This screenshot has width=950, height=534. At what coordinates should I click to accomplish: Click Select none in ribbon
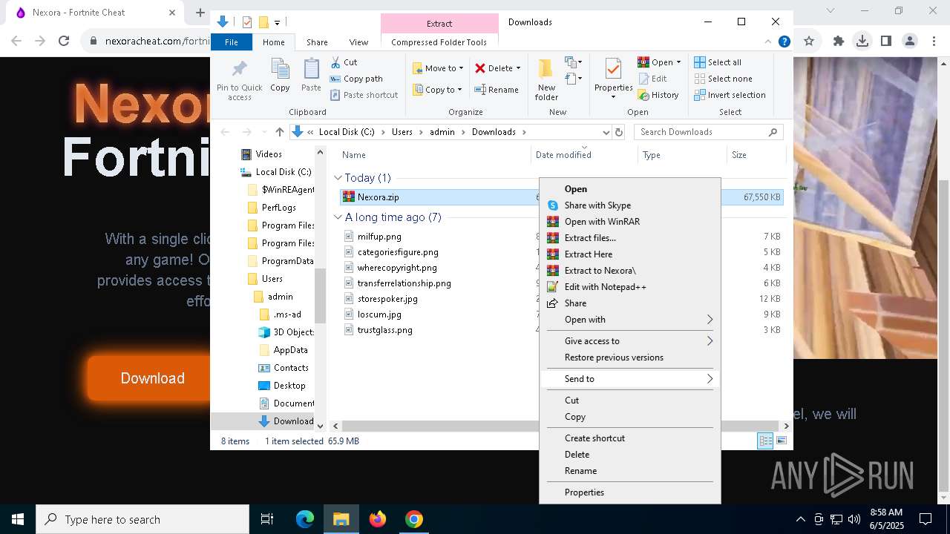[x=724, y=79]
